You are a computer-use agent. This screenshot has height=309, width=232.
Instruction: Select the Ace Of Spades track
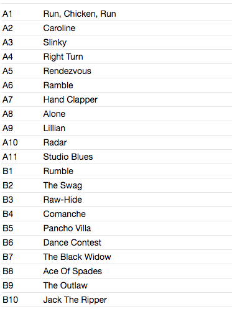click(x=73, y=271)
